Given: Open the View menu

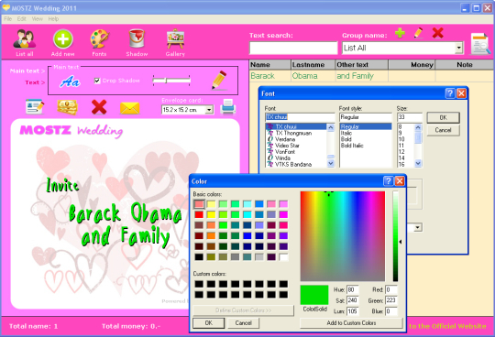Looking at the screenshot, I should pos(38,19).
